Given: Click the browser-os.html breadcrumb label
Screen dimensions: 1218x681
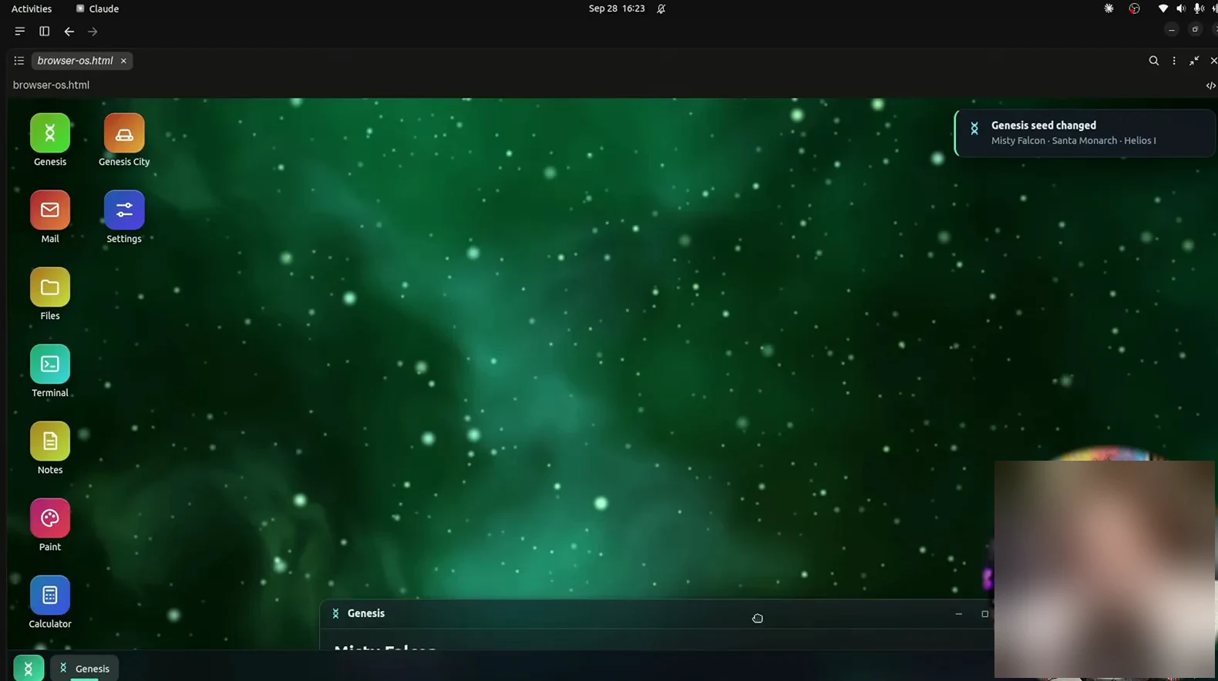Looking at the screenshot, I should [51, 85].
